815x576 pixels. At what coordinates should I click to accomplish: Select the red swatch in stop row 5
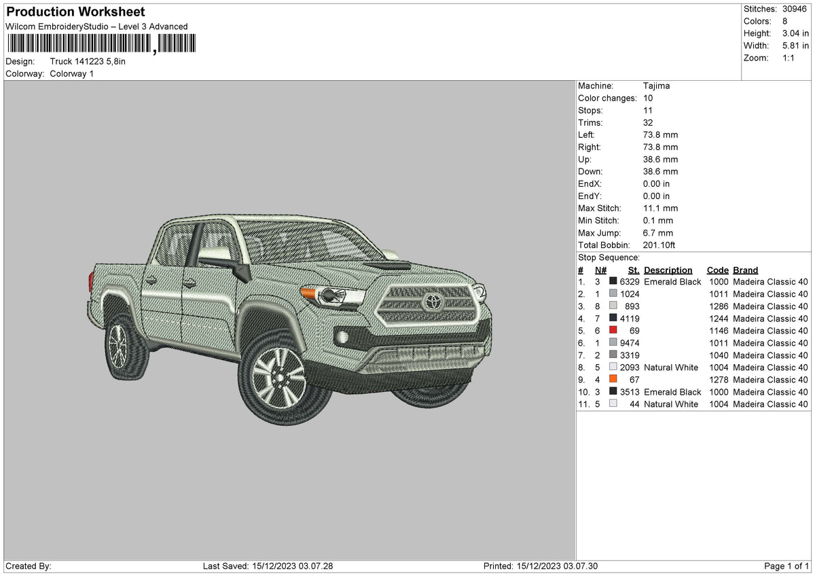point(613,331)
